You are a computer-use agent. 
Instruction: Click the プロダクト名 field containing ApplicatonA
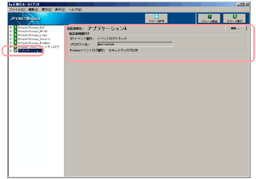pyautogui.click(x=135, y=44)
